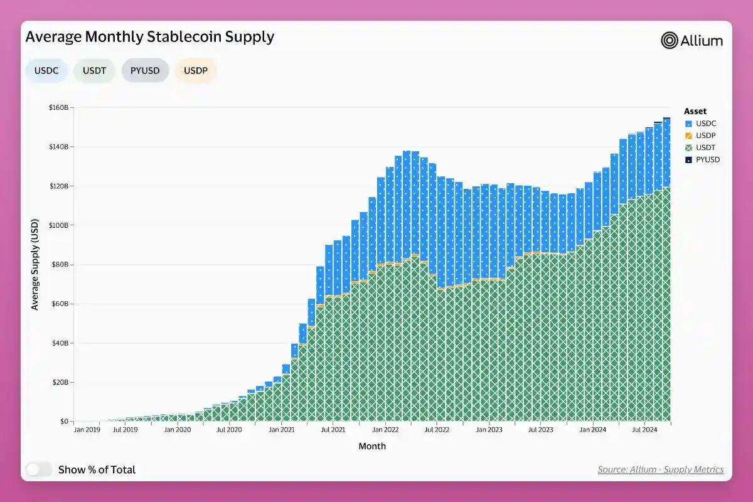
Task: Click the dark PYUSD legend swatch
Action: click(688, 159)
